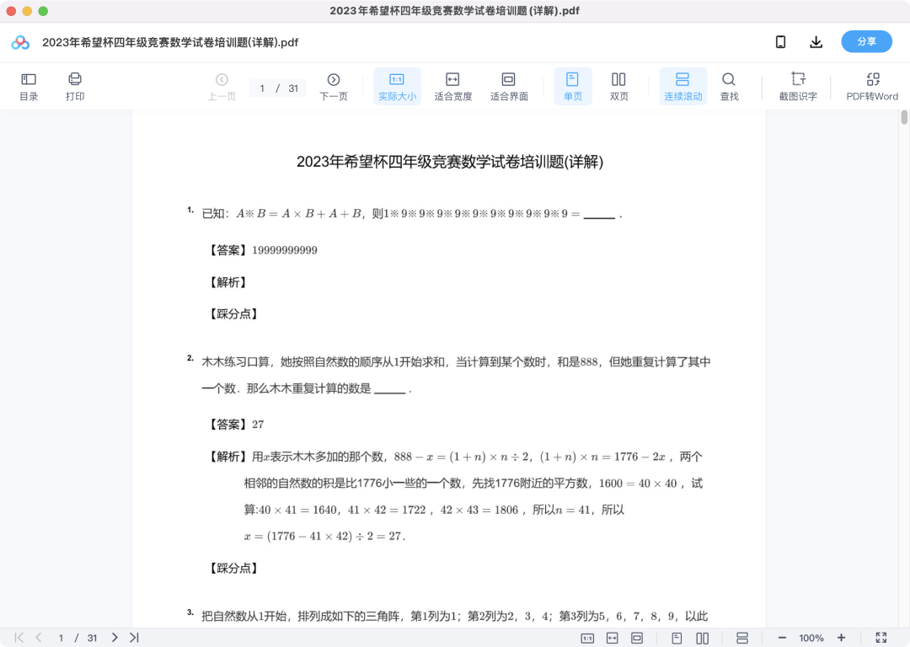Click the macOS close window button

click(x=11, y=11)
